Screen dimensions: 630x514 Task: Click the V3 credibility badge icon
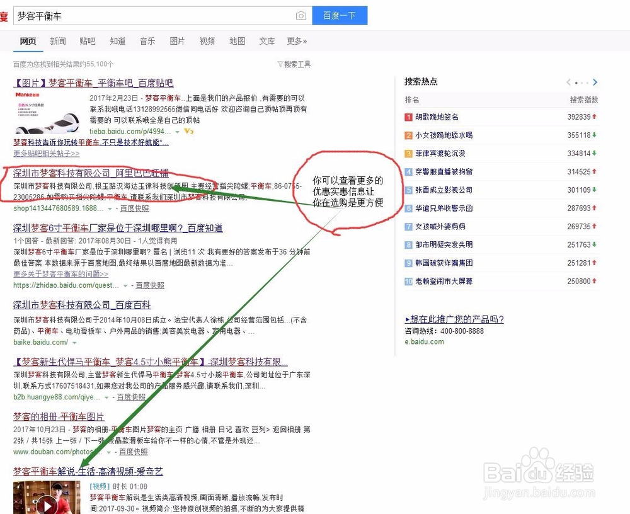tap(188, 131)
